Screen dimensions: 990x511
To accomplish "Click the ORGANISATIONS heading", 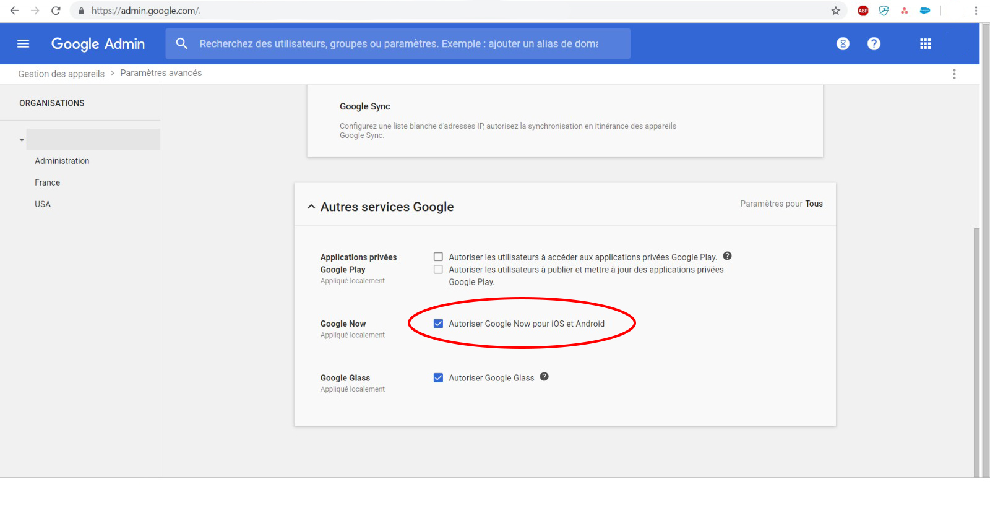I will click(x=52, y=103).
